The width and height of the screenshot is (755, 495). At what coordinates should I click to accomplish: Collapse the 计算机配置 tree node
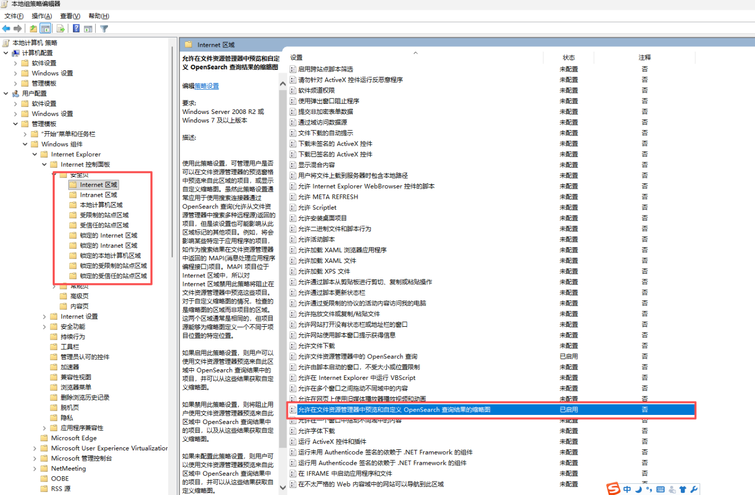tap(6, 53)
